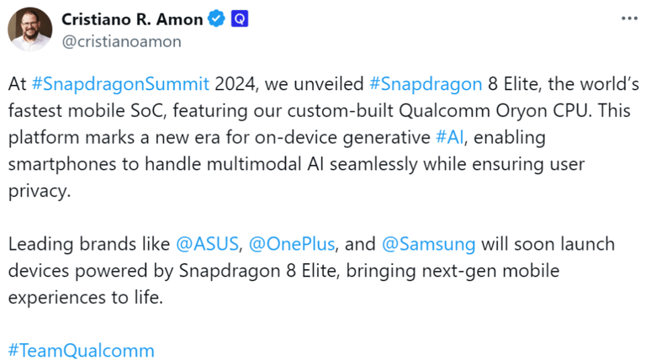
Task: Visit the @OnePlus mention
Action: pos(292,244)
